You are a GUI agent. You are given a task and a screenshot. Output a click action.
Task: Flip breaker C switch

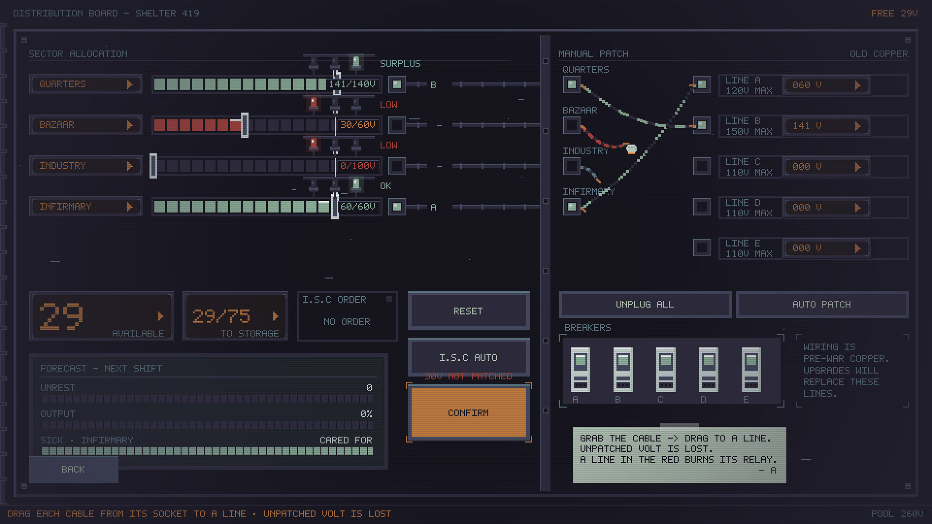click(666, 370)
